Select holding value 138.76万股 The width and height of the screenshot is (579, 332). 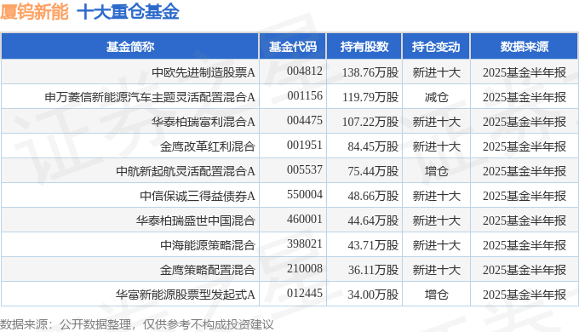click(370, 72)
